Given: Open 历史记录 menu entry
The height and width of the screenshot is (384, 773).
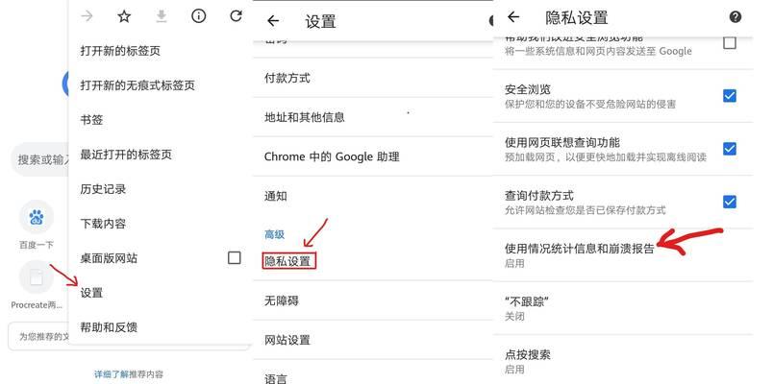Looking at the screenshot, I should click(x=103, y=188).
